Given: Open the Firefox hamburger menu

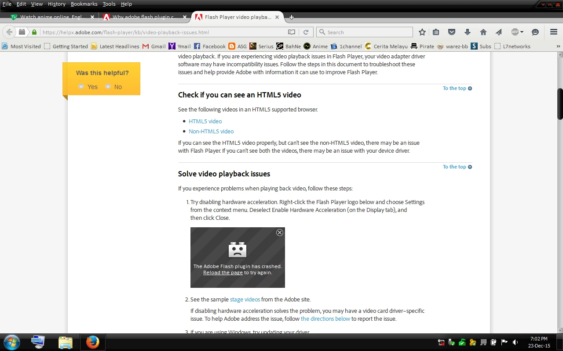Looking at the screenshot, I should point(554,32).
